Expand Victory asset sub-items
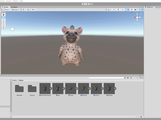Screen dimensions: 161x120 click(x=102, y=88)
